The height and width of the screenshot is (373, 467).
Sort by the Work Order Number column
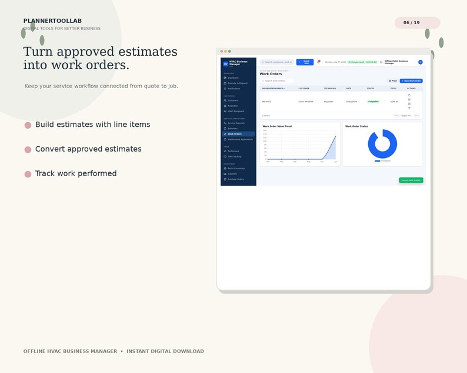(273, 88)
